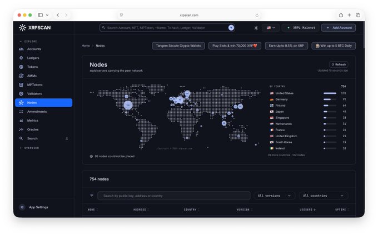Click the Nodes icon in sidebar
The height and width of the screenshot is (235, 378).
[x=21, y=103]
